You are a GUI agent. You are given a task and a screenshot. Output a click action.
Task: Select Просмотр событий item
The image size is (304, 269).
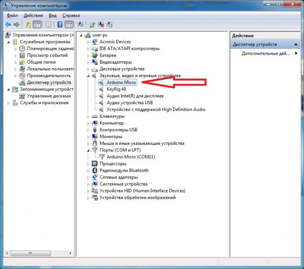tap(48, 56)
